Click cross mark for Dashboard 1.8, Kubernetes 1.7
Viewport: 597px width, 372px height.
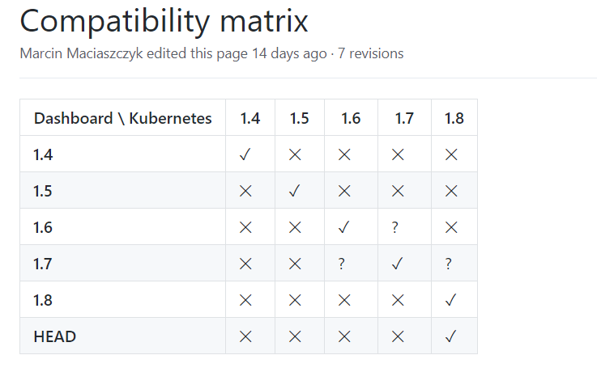tap(398, 300)
